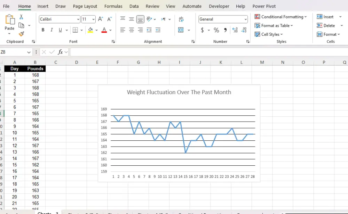Open the Number Format dropdown showing General
Image resolution: width=348 pixels, height=214 pixels.
click(223, 19)
